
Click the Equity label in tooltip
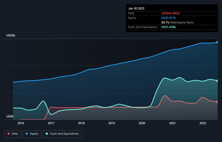(x=132, y=18)
